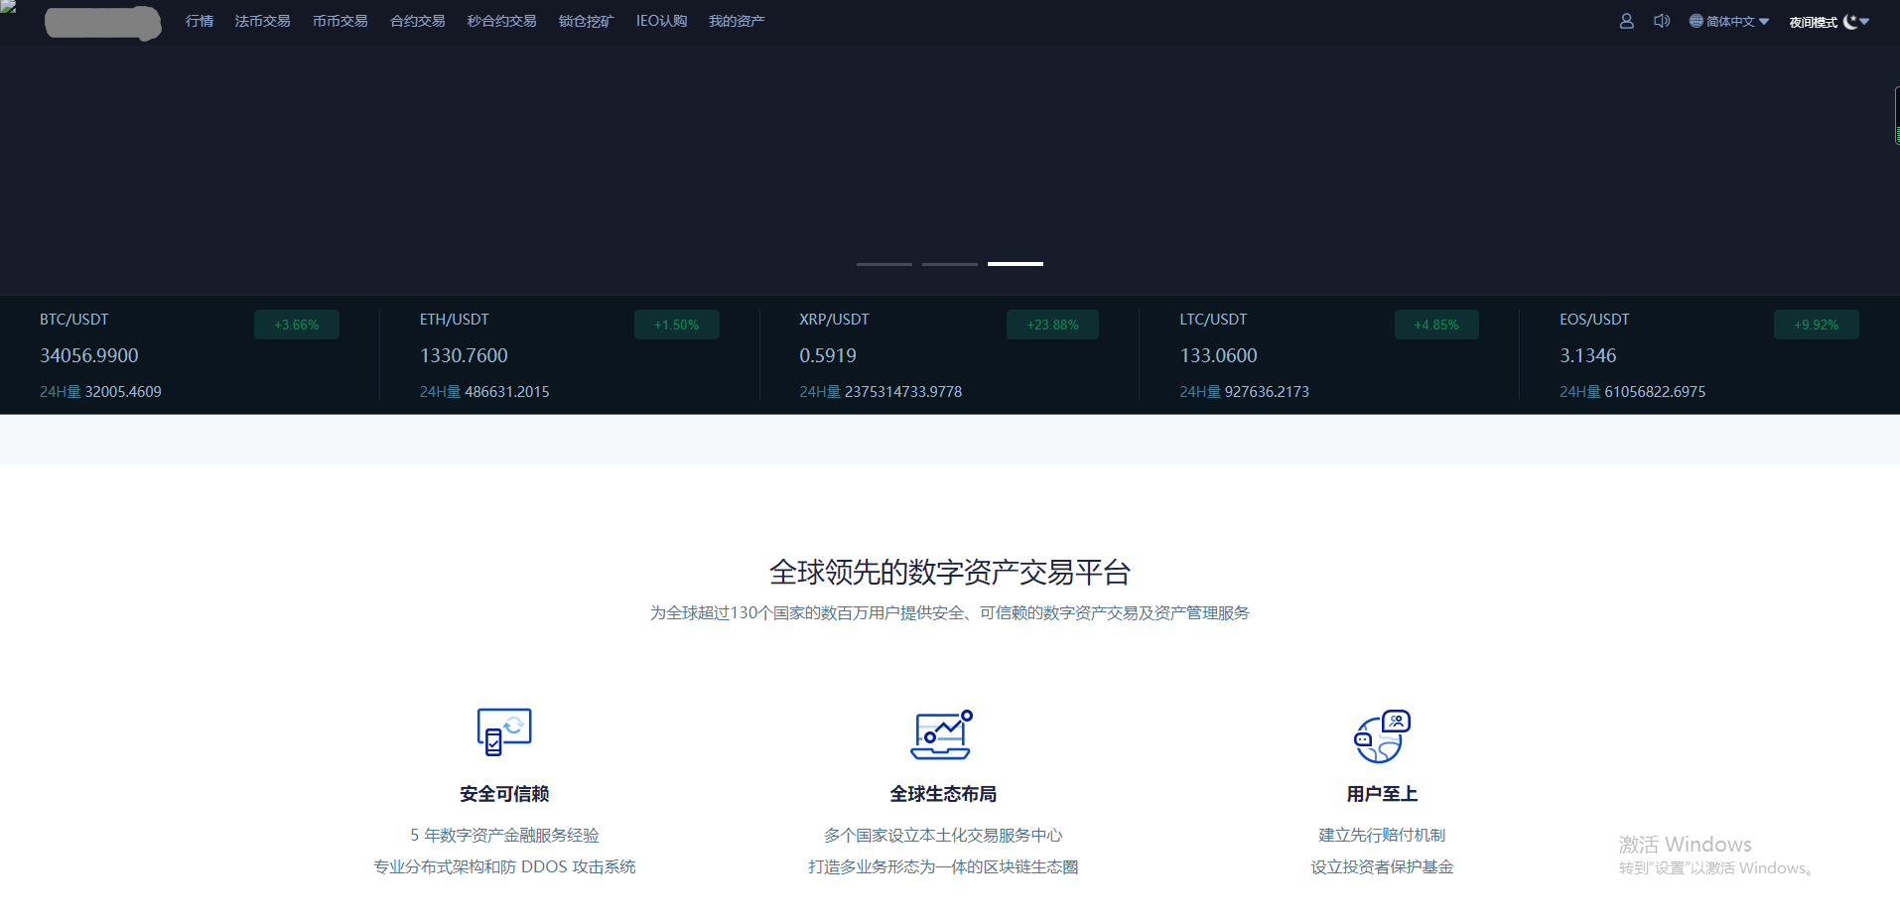Expand the 夜间模式 theme dropdown
1900x924 pixels.
pos(1830,22)
